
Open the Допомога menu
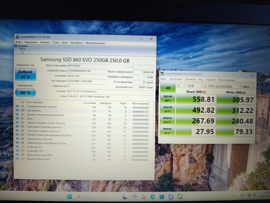click(77, 43)
